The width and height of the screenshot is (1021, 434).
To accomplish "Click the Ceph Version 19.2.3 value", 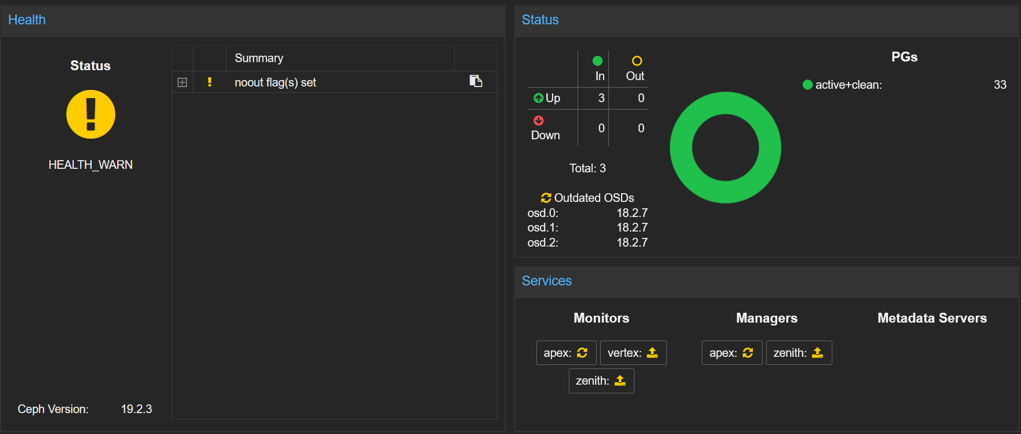I will point(136,409).
